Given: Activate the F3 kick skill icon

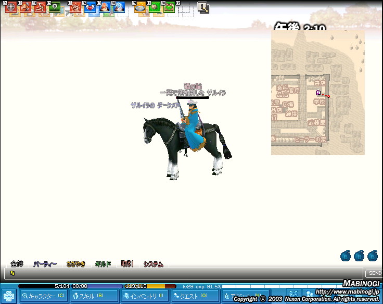Looking at the screenshot, I should [x=40, y=7].
